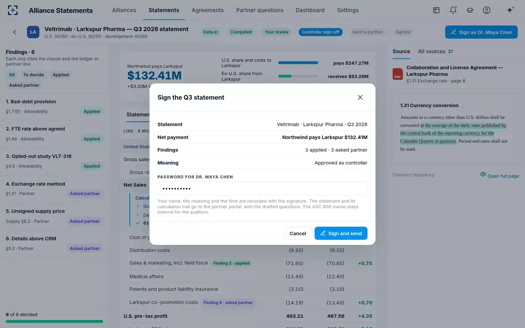Viewport: 525px width, 328px height.
Task: Filter findings by To decide
Action: click(x=34, y=75)
